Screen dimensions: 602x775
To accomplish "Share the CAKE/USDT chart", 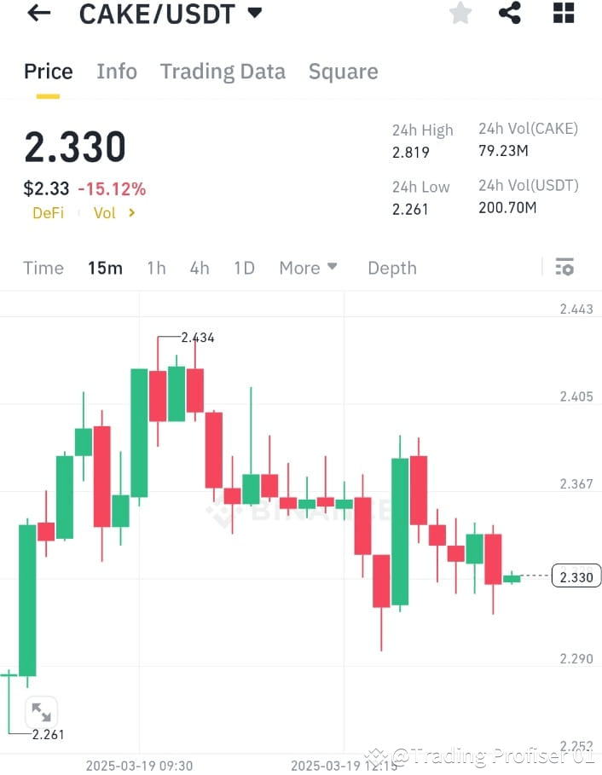I will [510, 14].
